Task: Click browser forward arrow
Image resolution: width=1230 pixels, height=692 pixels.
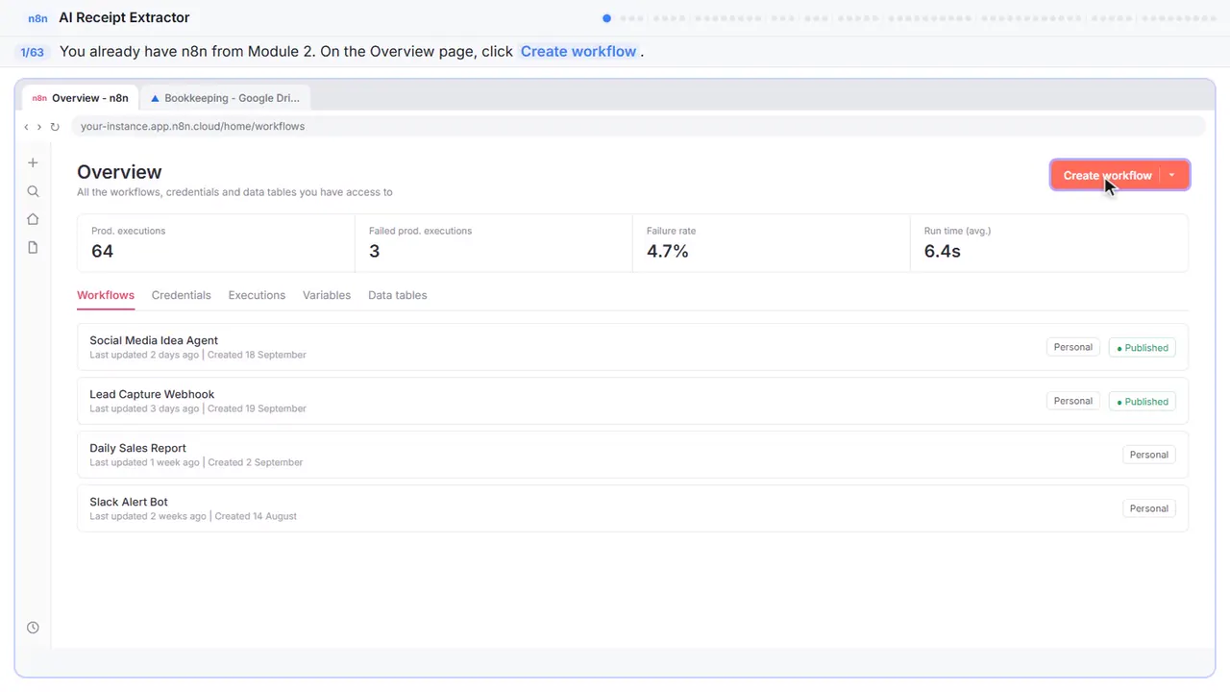Action: click(x=38, y=127)
